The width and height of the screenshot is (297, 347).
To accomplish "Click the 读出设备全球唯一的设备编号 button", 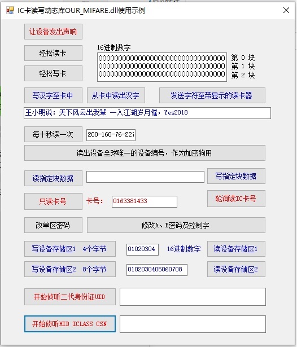I will click(x=145, y=153).
